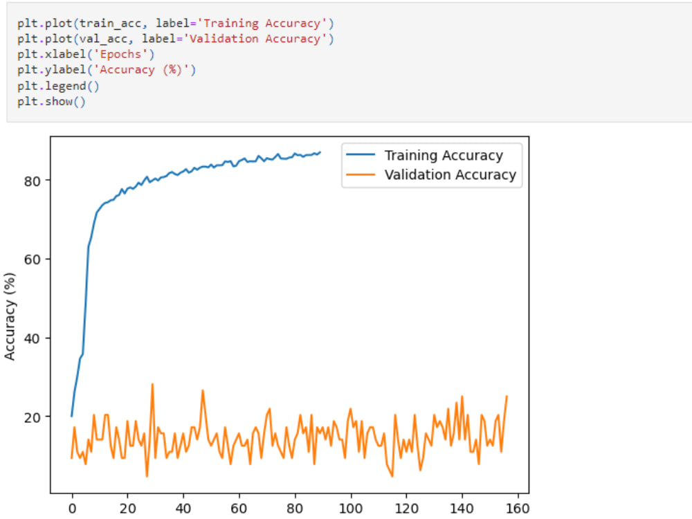
Task: Click the x-axis tick label 60
Action: pyautogui.click(x=239, y=509)
